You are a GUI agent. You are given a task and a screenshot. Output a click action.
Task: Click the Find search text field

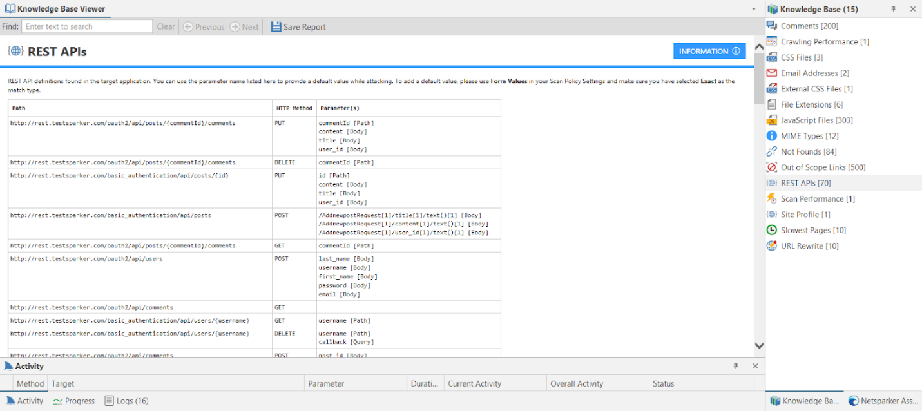pos(87,26)
